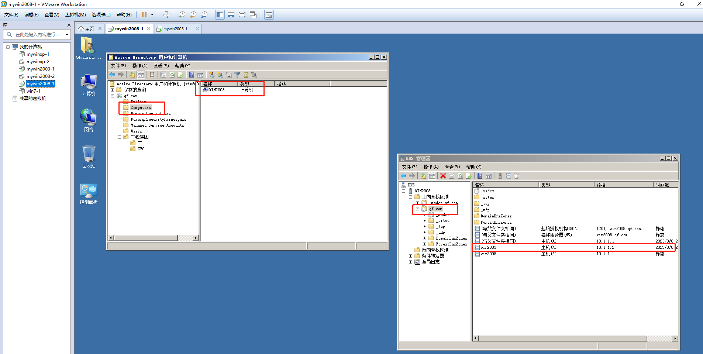Click Find objects icon in Active Directory toolbar
The height and width of the screenshot is (354, 703).
(246, 75)
